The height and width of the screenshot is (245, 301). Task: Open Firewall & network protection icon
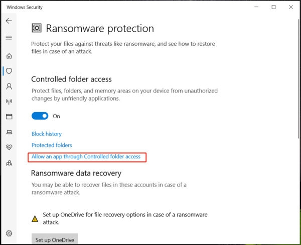9,102
